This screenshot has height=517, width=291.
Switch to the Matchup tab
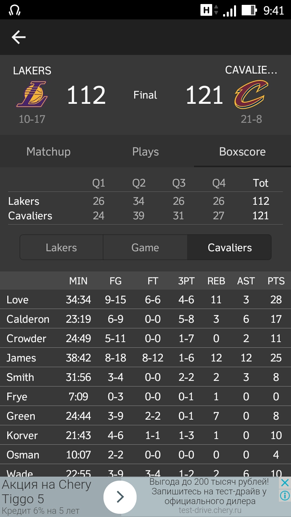click(x=48, y=151)
